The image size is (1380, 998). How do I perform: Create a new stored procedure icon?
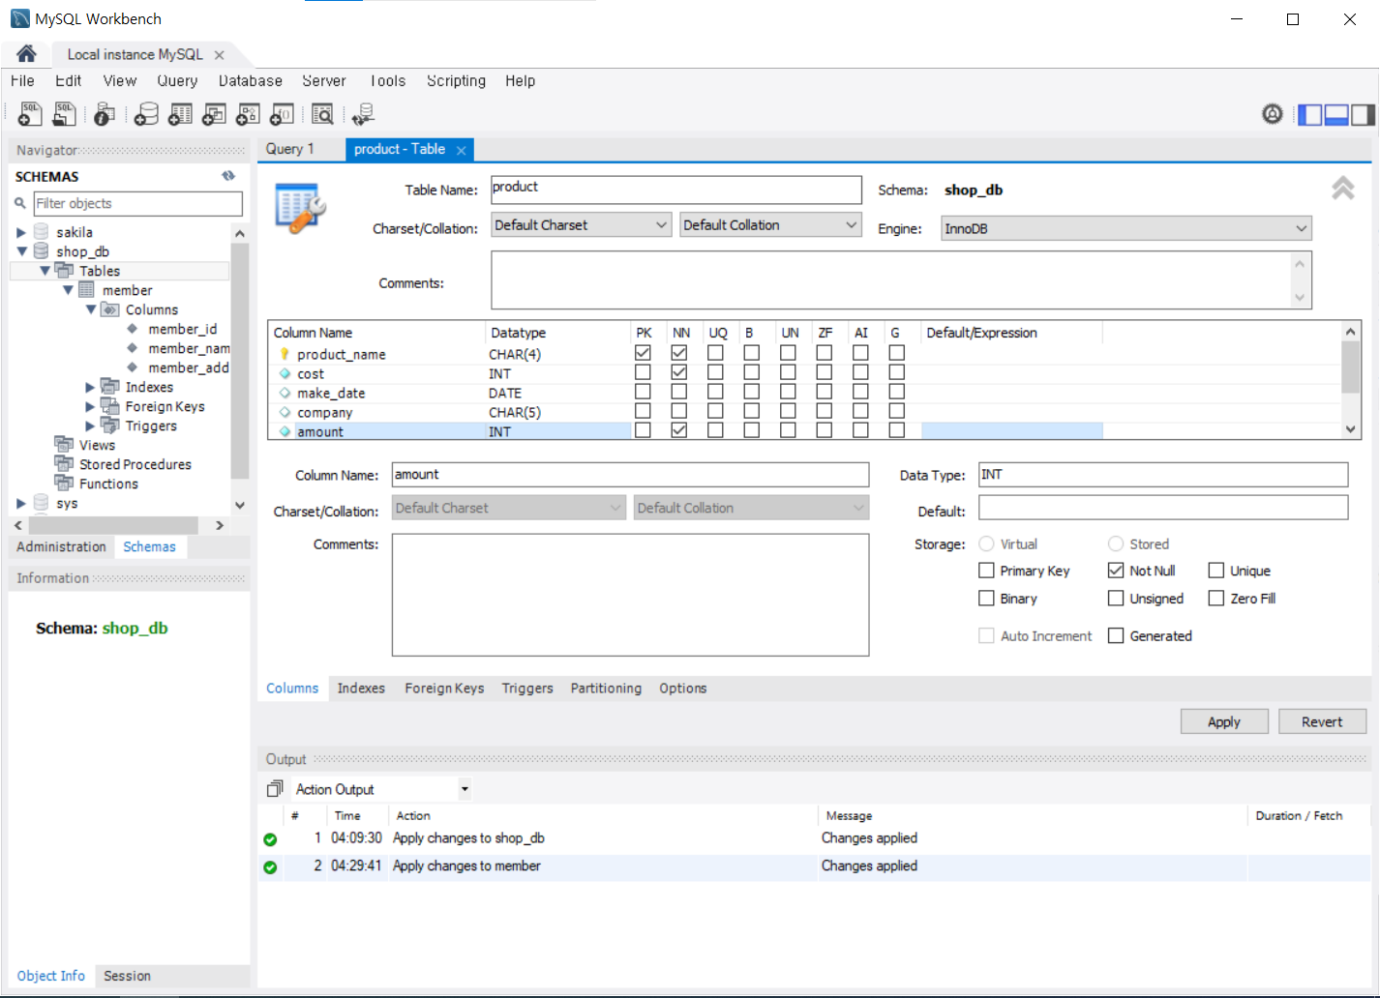(x=248, y=114)
